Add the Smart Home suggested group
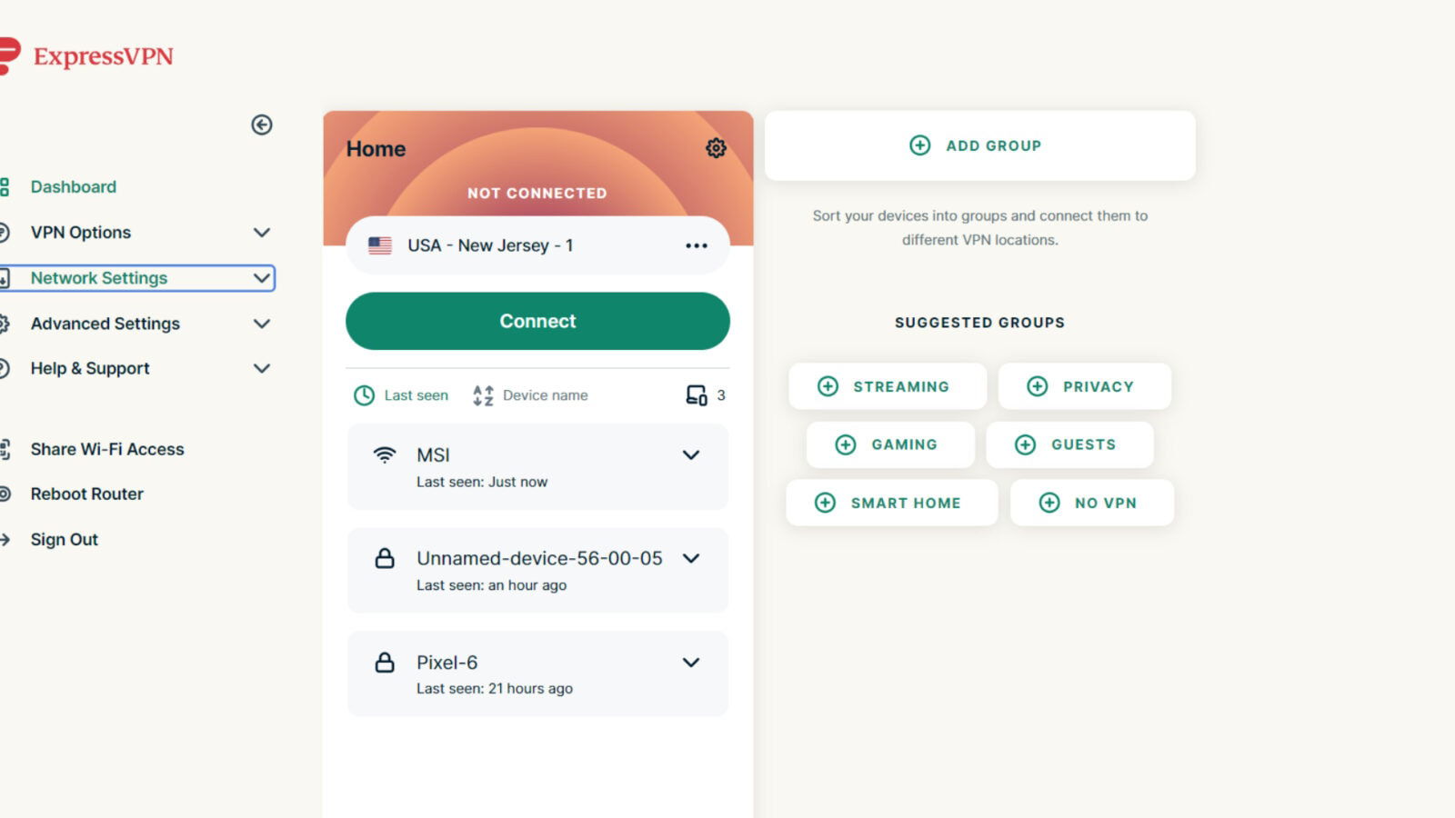 click(892, 503)
